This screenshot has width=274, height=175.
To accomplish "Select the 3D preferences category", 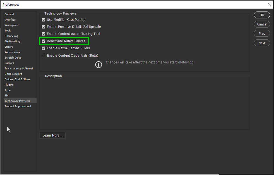I will tap(6, 95).
